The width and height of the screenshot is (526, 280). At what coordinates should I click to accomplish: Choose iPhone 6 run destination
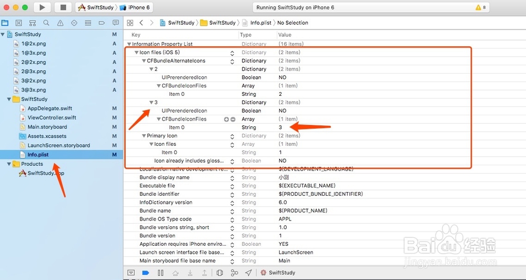(135, 7)
